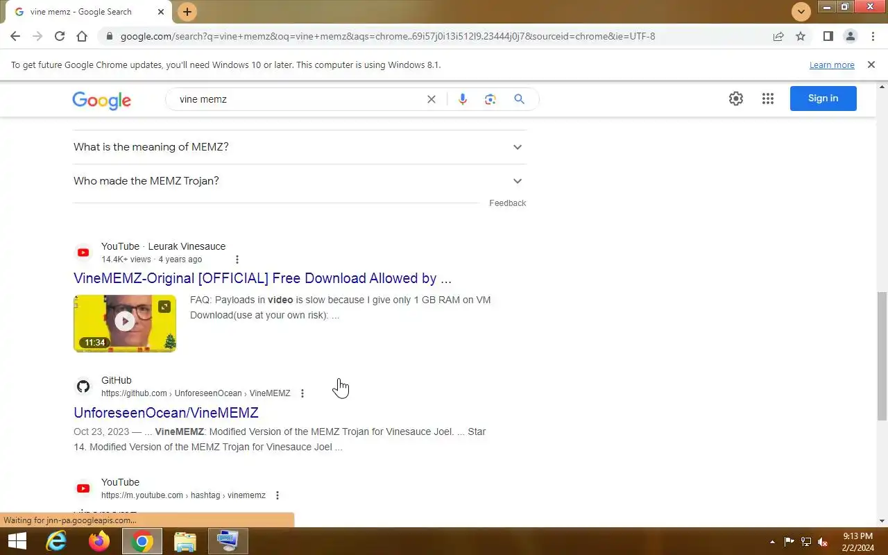
Task: Open the Windows Start button
Action: coord(17,541)
